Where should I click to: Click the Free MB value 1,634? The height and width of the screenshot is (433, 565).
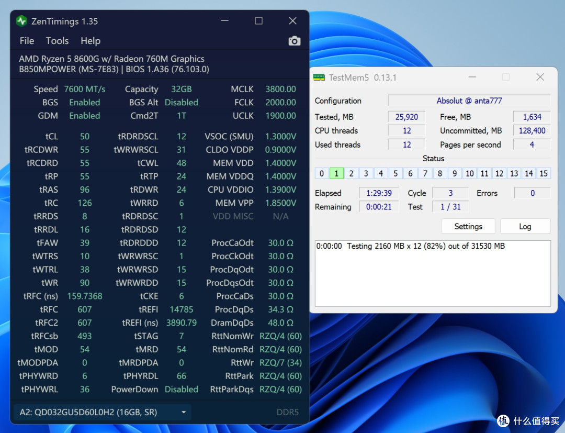coord(532,117)
